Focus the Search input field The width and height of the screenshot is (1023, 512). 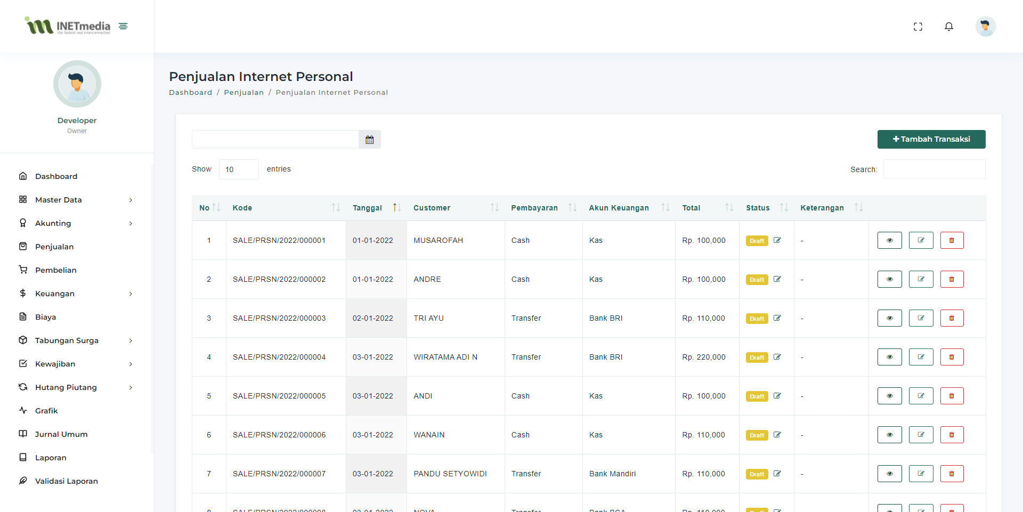coord(934,169)
